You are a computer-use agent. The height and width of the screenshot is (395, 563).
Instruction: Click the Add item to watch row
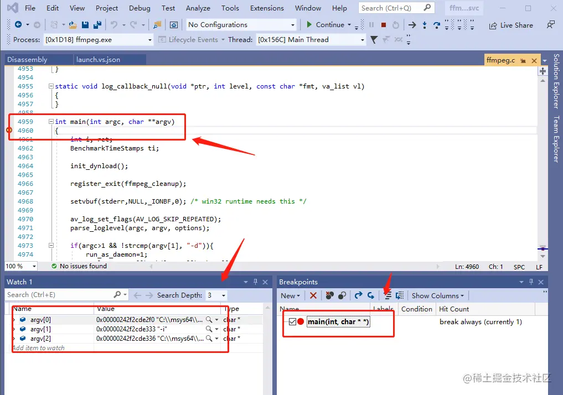133,347
